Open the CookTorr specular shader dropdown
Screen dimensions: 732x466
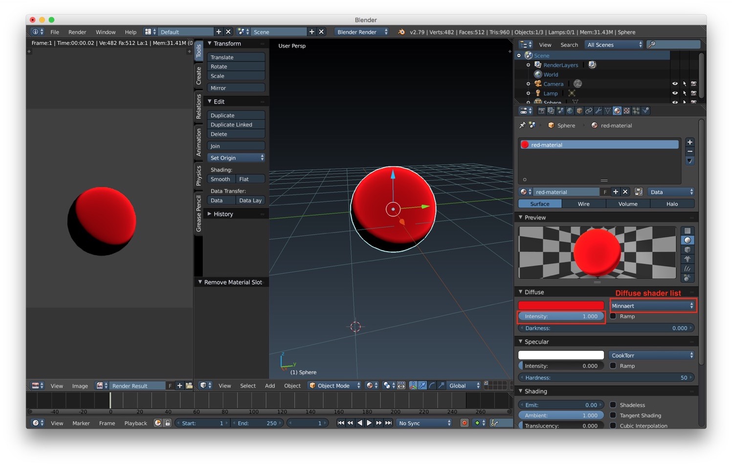pos(652,355)
